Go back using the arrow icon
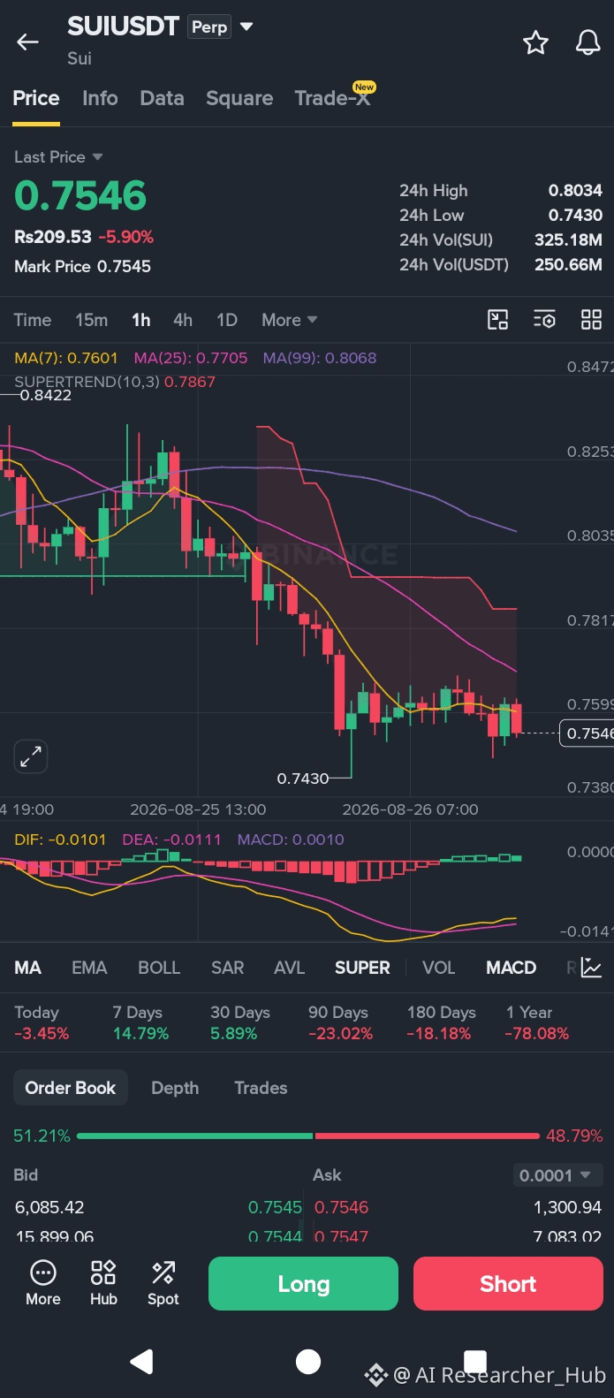 tap(28, 42)
